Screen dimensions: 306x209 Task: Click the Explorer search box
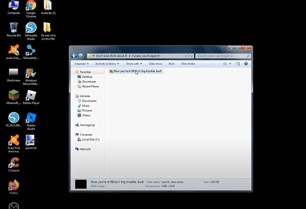(x=223, y=56)
